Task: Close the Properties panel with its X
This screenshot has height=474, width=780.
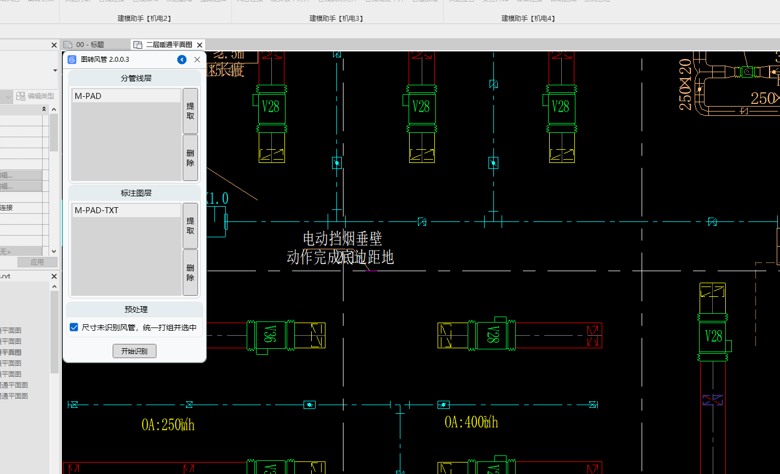Action: click(54, 45)
